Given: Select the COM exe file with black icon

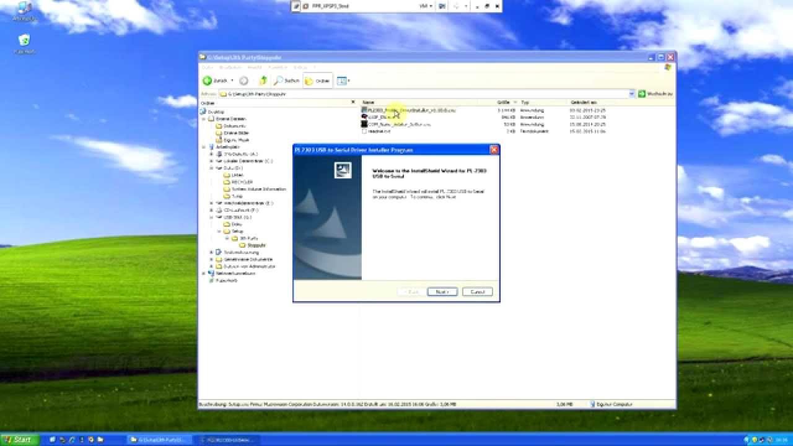Looking at the screenshot, I should tap(396, 124).
